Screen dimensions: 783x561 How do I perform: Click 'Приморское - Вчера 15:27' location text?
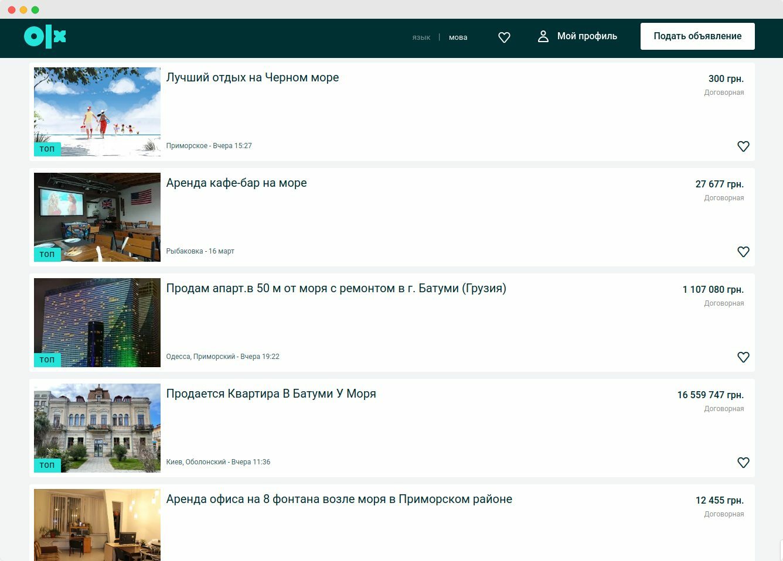click(209, 146)
